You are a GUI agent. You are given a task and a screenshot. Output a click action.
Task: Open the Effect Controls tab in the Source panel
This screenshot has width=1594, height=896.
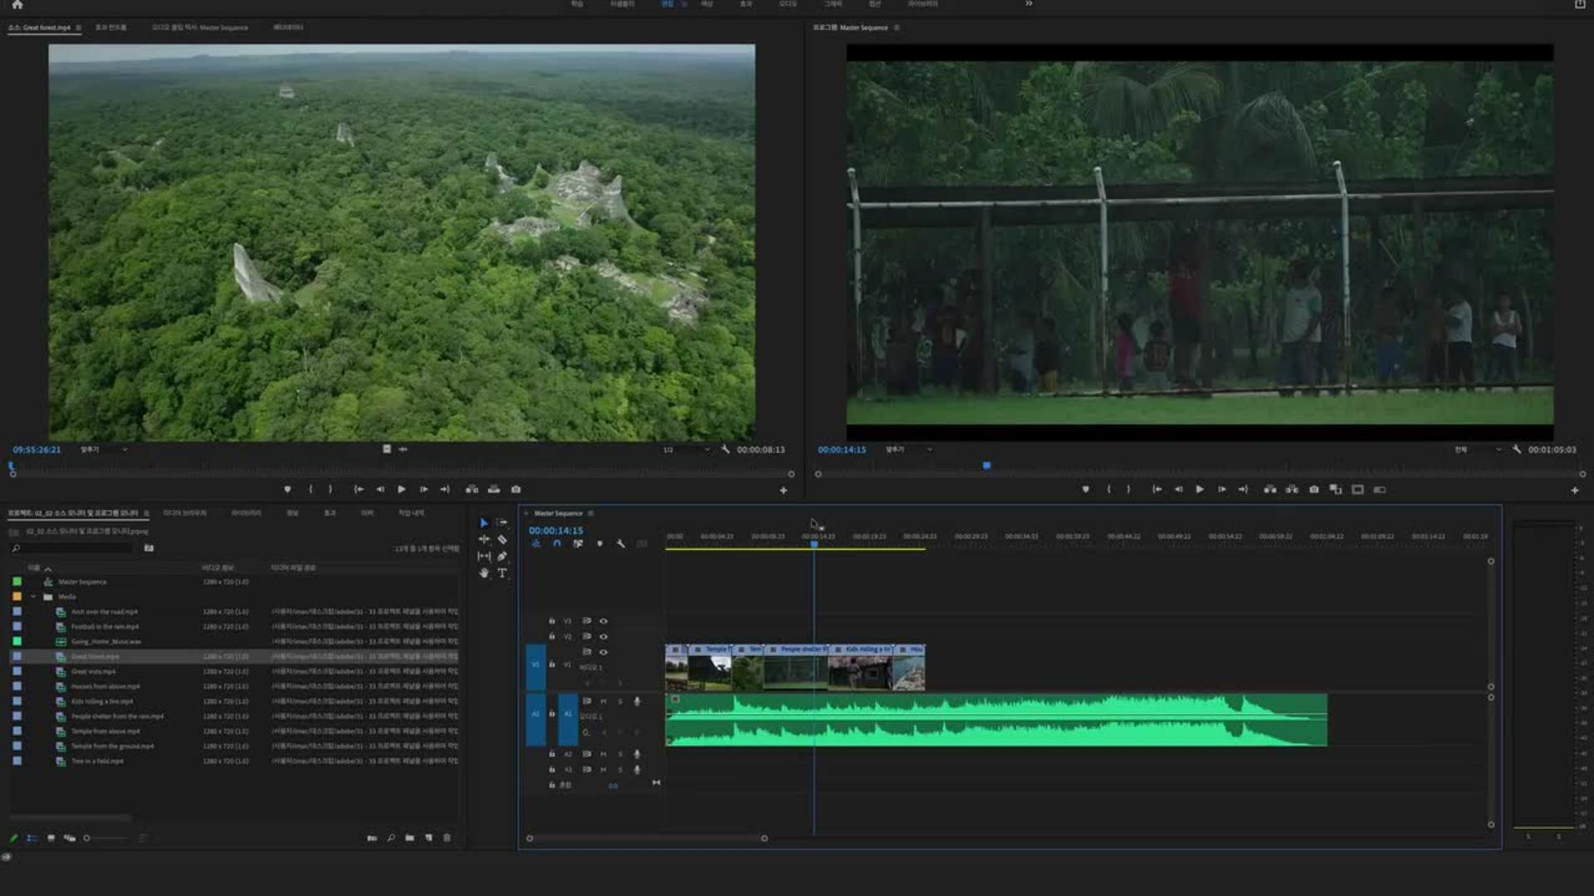(110, 27)
